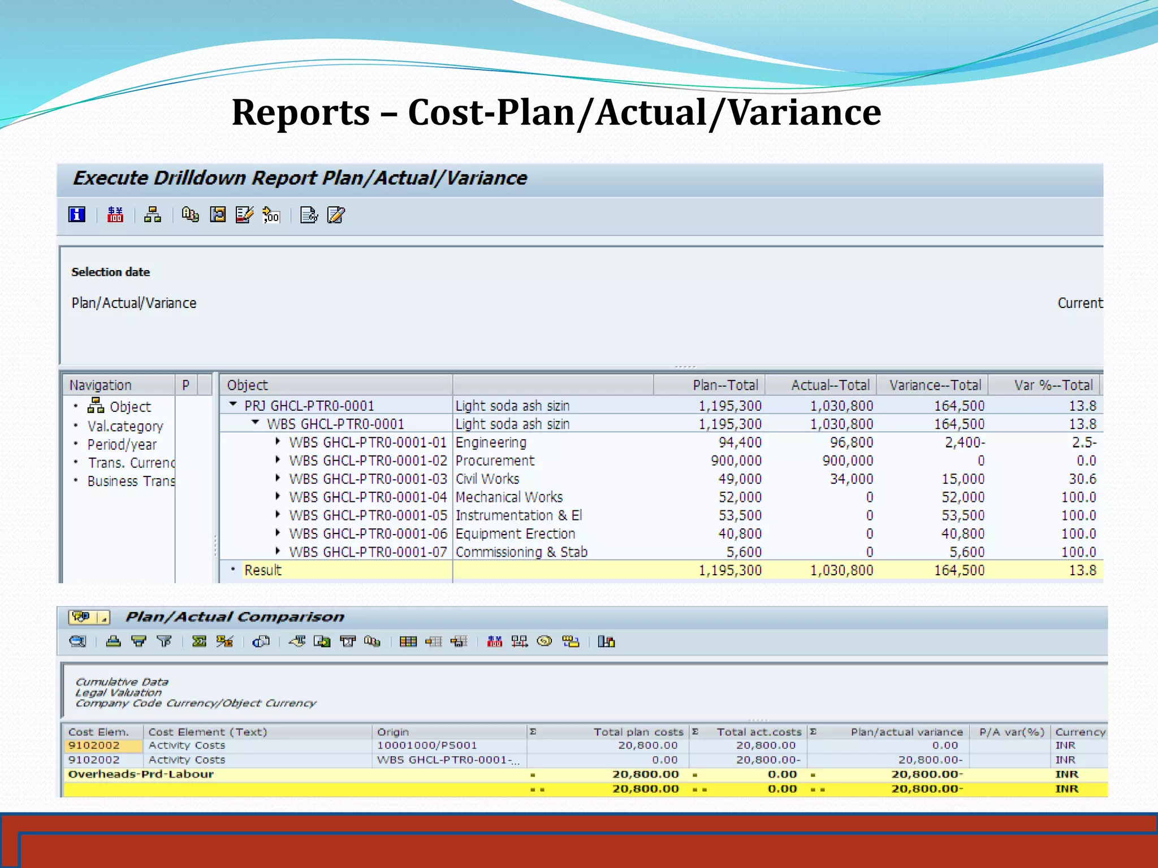This screenshot has height=868, width=1158.
Task: Click the Graphic bar chart icon
Action: pos(606,641)
